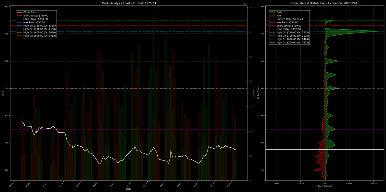
Task: Click the Open Interest Distribution chart title
Action: [324, 3]
